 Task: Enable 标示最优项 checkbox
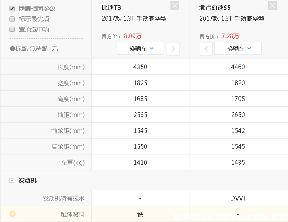12,19
